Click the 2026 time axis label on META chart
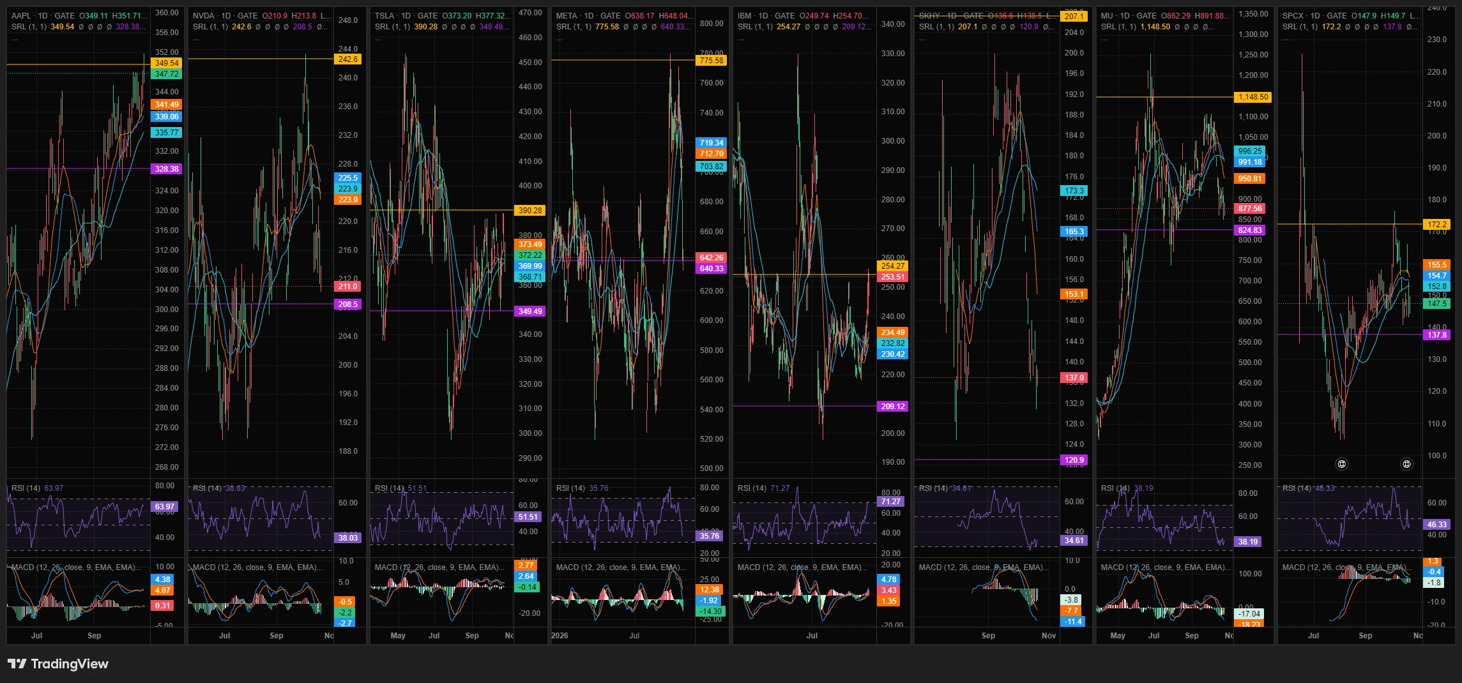1462x683 pixels. click(560, 636)
